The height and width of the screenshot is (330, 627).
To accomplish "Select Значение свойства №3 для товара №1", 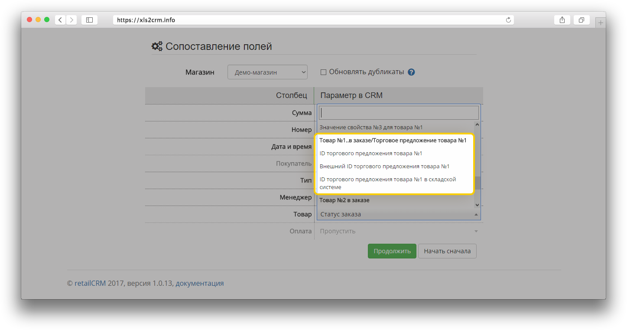I will click(x=370, y=127).
